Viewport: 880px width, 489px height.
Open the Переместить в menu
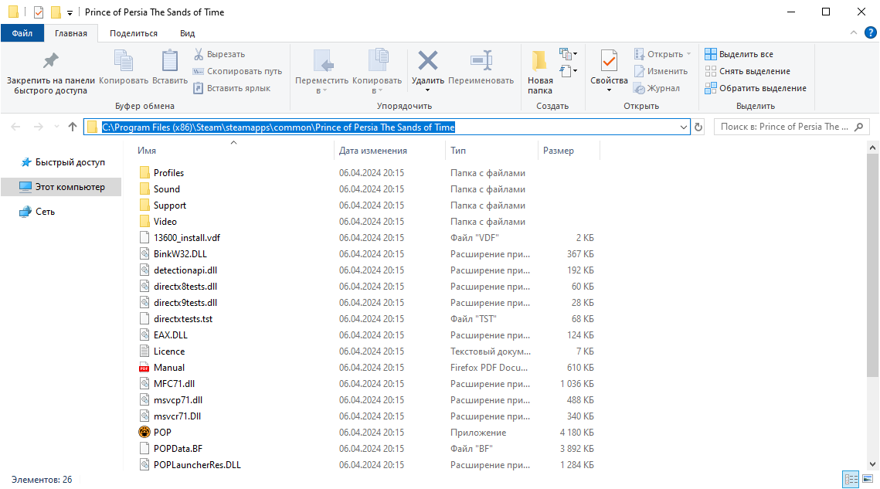321,72
